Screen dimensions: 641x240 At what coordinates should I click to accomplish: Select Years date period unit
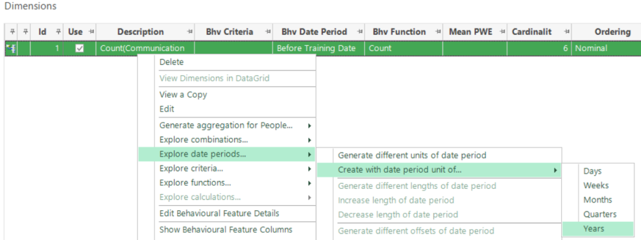(598, 228)
